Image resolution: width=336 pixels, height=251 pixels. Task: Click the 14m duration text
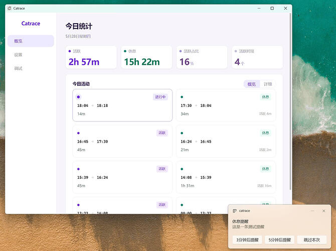click(x=81, y=114)
